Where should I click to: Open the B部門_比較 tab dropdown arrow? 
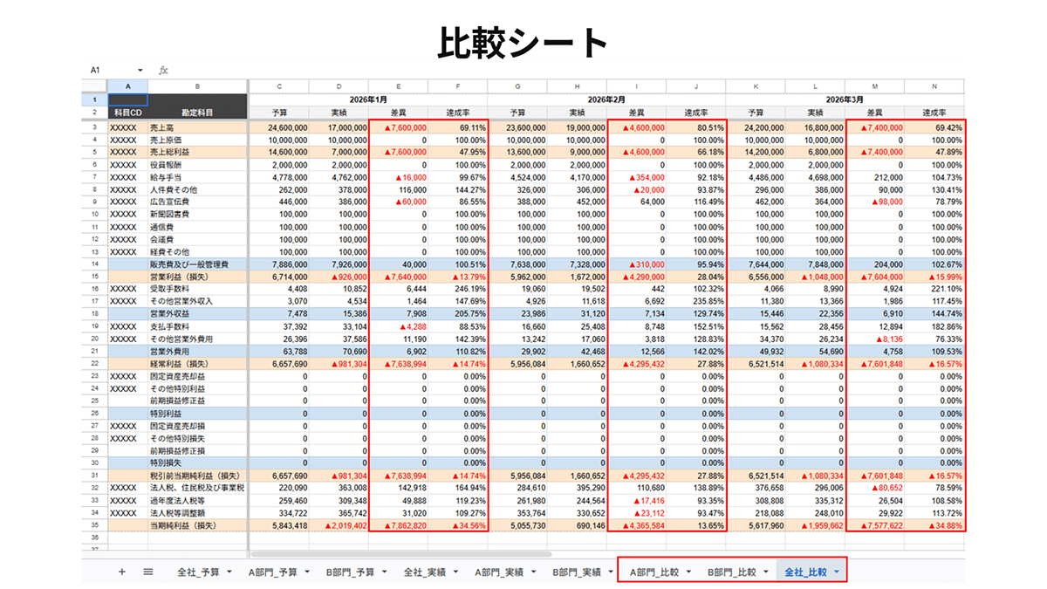[764, 572]
